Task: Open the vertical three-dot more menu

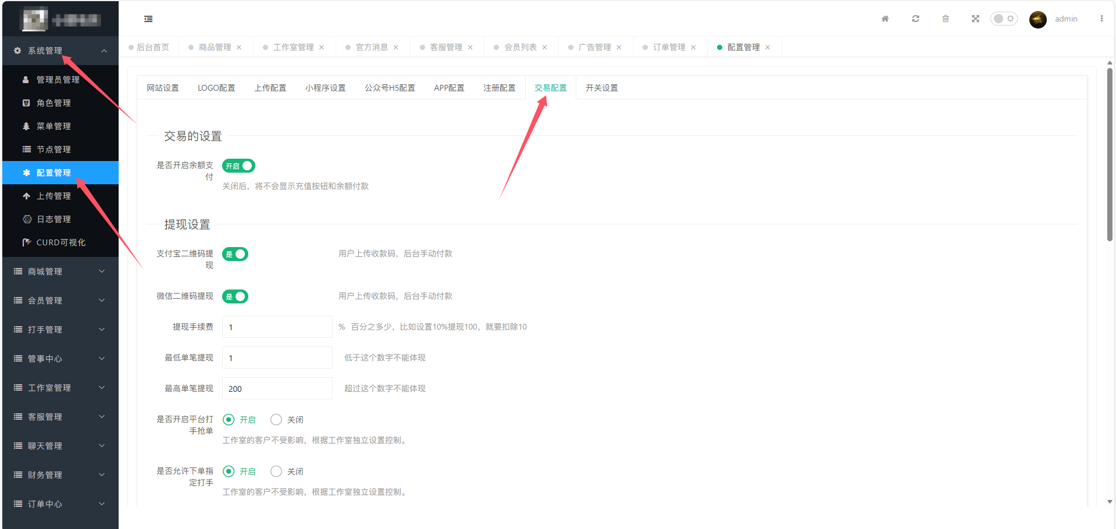Action: pyautogui.click(x=1101, y=19)
